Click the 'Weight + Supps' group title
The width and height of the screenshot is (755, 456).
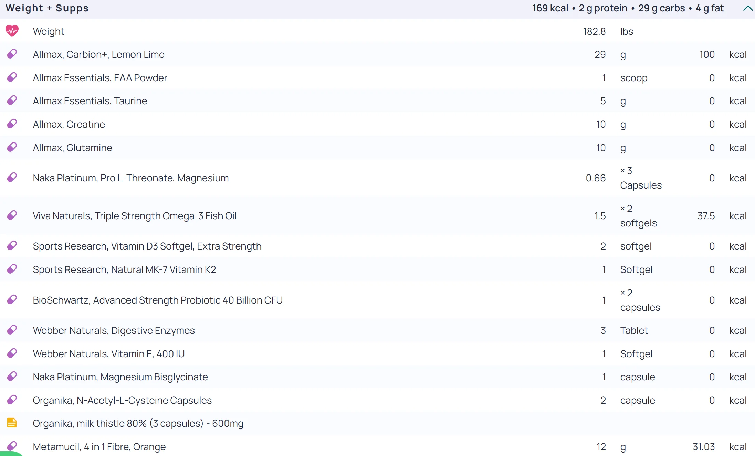(x=47, y=8)
